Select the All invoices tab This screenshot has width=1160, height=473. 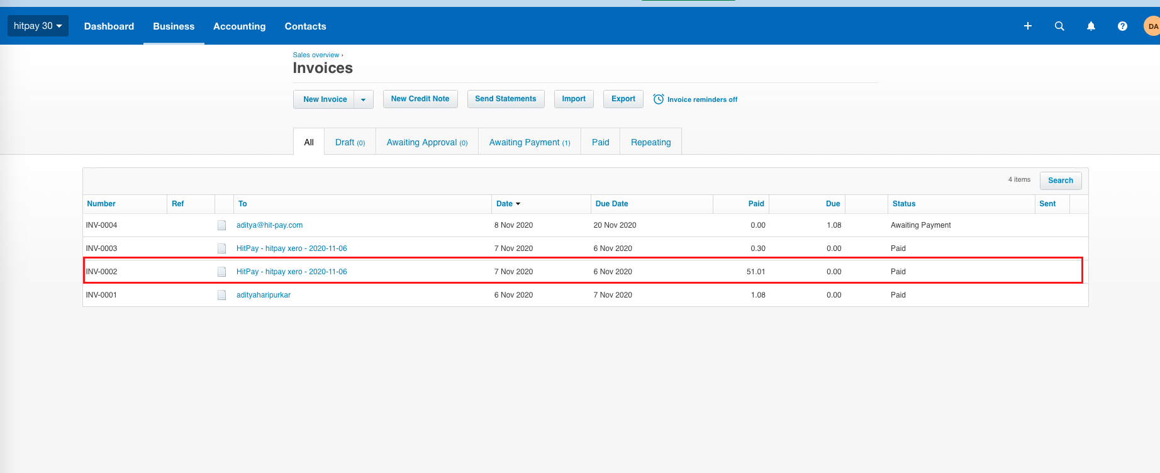pos(309,142)
